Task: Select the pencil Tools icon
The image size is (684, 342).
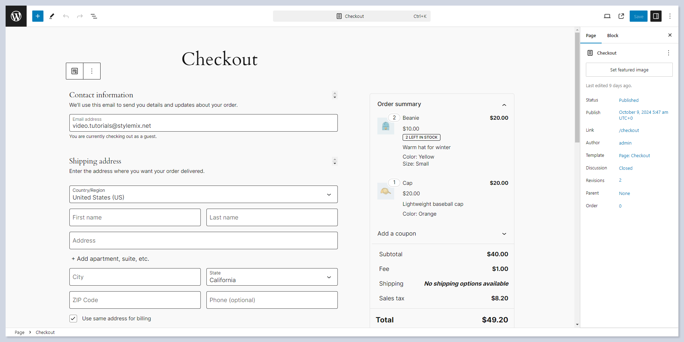Action: point(52,16)
